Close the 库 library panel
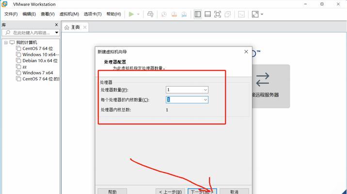 [x=56, y=25]
